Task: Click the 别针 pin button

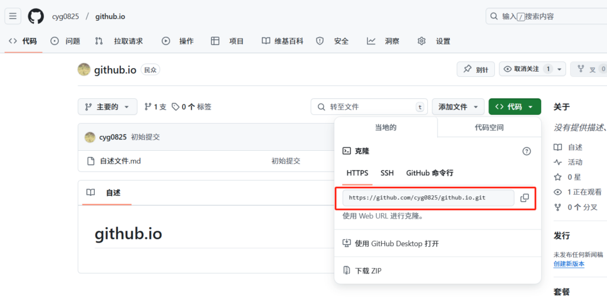Action: coord(475,69)
